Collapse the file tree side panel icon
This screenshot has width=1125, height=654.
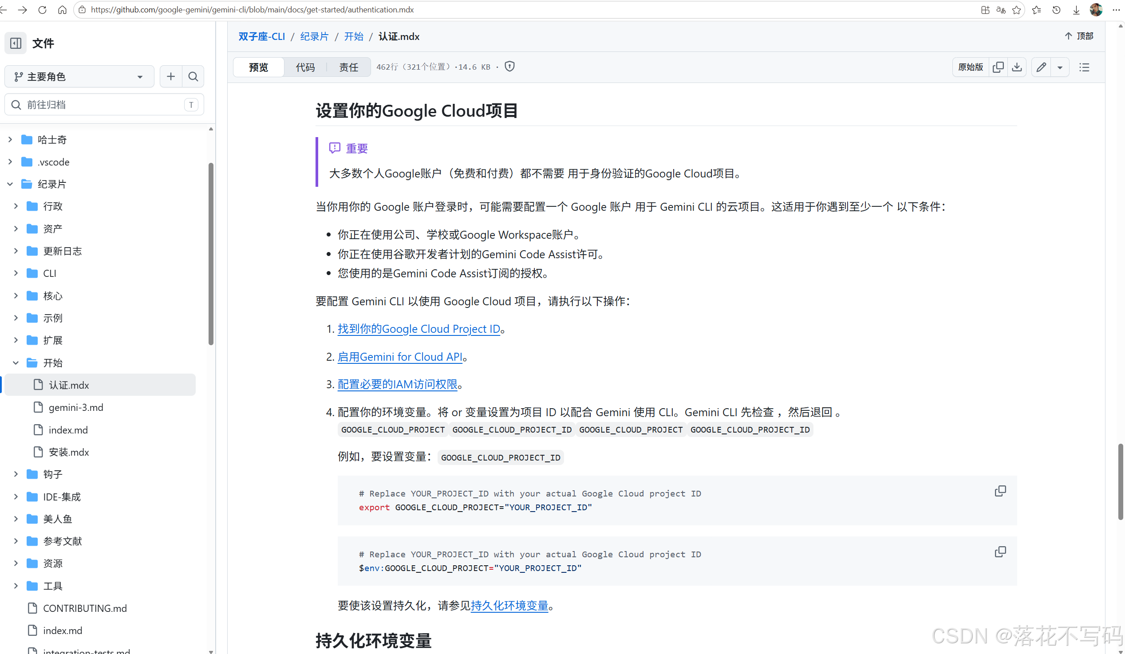tap(16, 43)
